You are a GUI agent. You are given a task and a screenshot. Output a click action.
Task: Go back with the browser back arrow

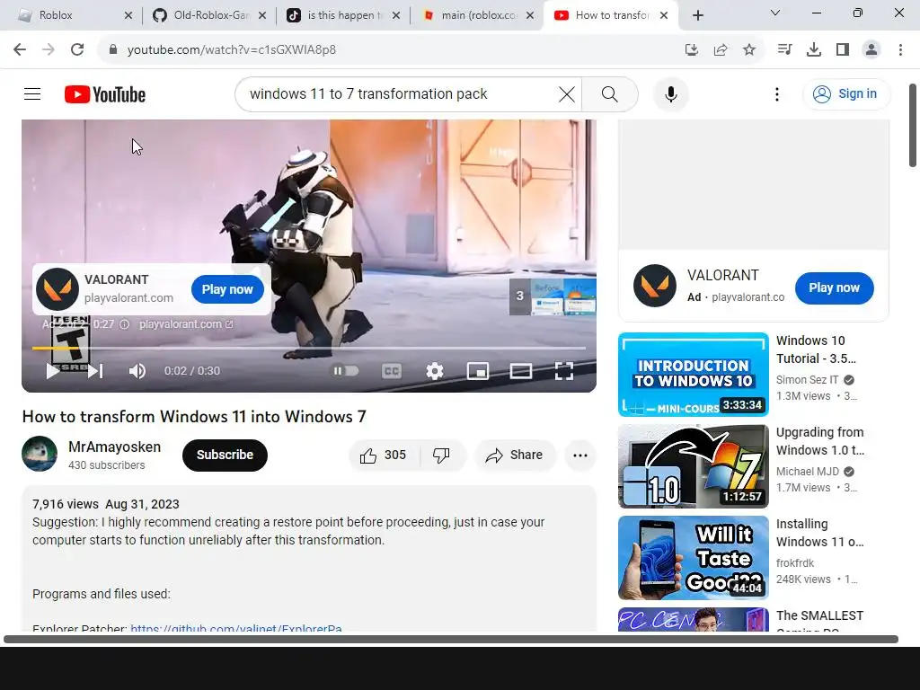coord(20,50)
